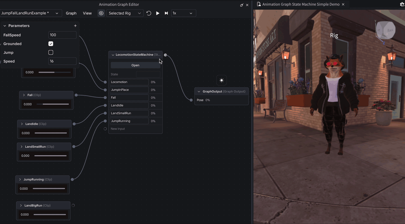Viewport: 405px width, 224px height.
Task: Click the GraphOutput Pose input pin
Action: pos(191,100)
